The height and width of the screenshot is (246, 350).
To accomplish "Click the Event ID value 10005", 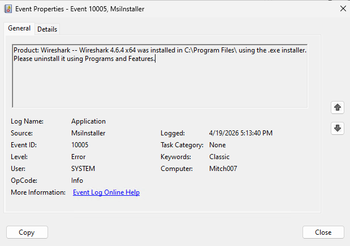I will 80,145.
